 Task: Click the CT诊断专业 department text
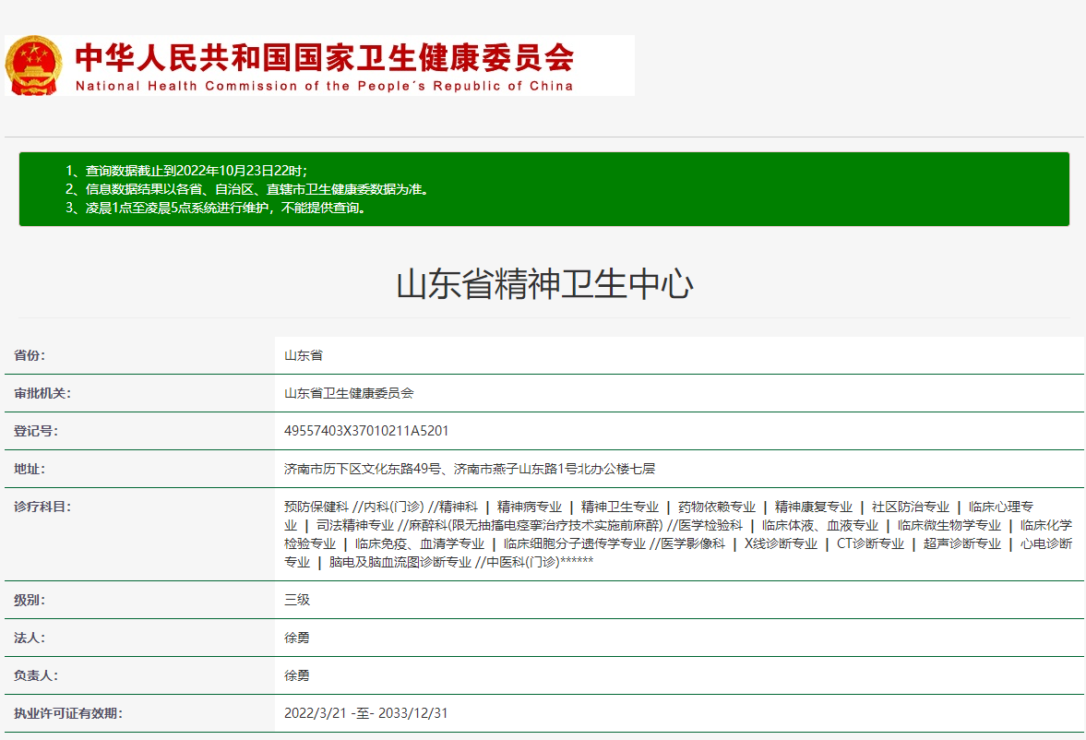pyautogui.click(x=871, y=543)
